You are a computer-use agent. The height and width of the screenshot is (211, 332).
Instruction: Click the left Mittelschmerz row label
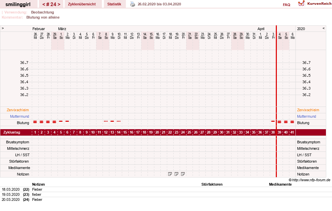(18, 148)
